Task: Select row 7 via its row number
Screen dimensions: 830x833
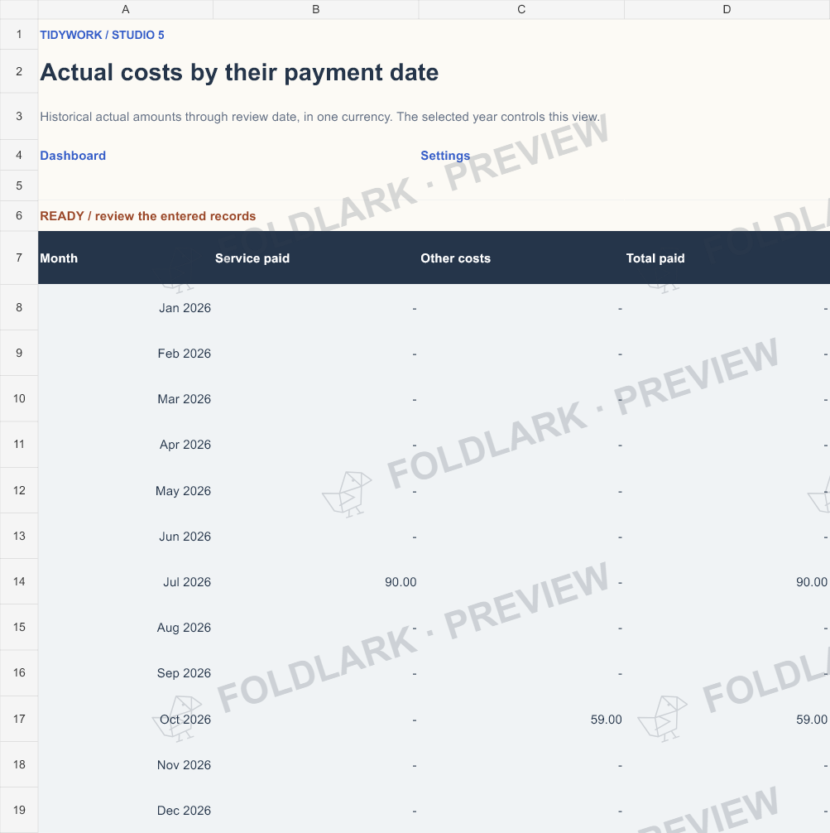Action: point(19,258)
